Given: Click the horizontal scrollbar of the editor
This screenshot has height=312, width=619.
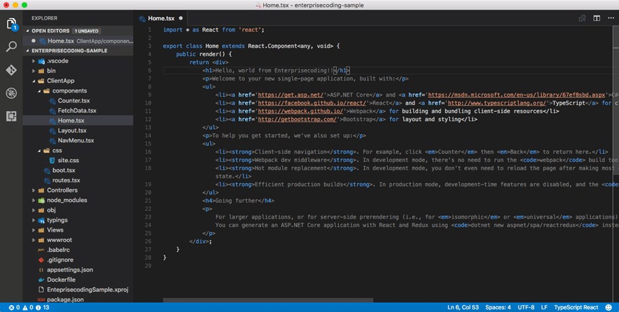Looking at the screenshot, I should (268, 301).
